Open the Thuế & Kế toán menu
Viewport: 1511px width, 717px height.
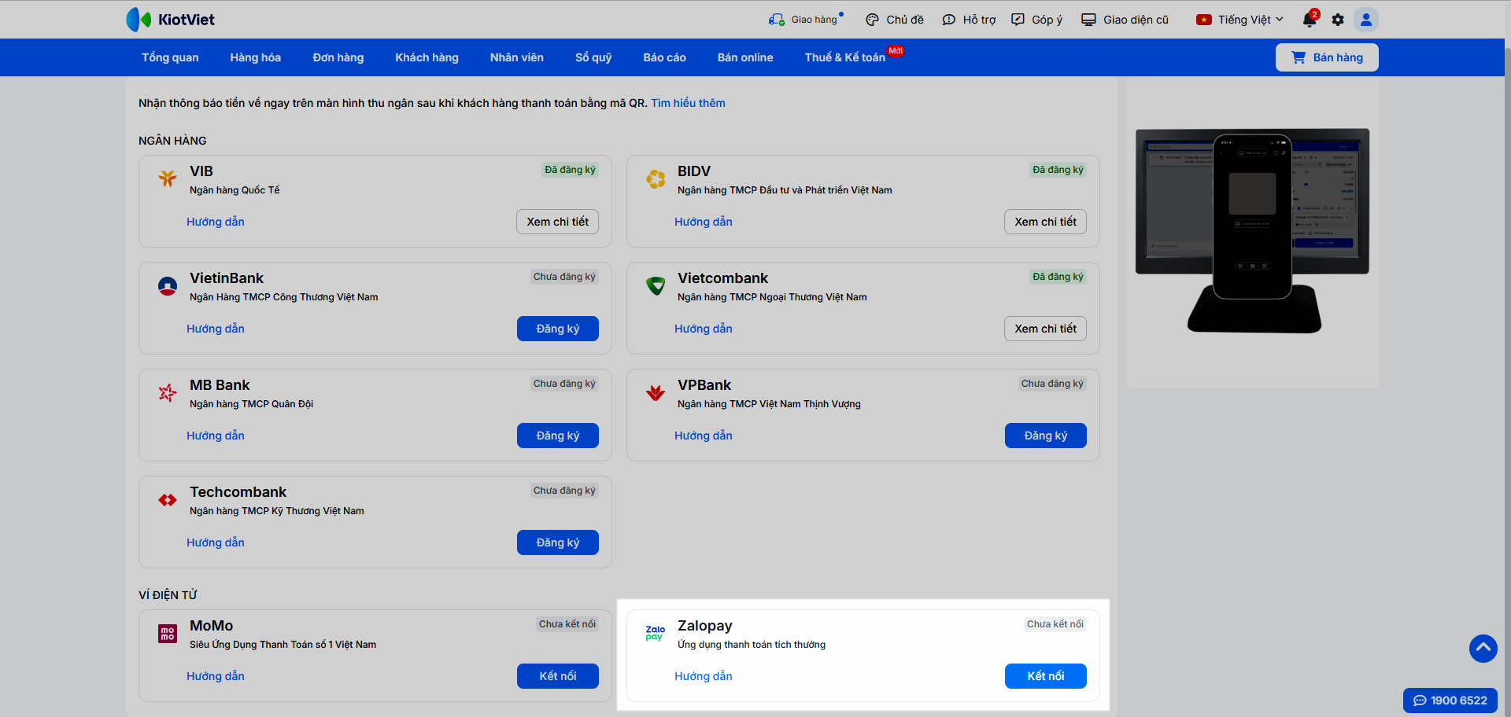click(845, 57)
